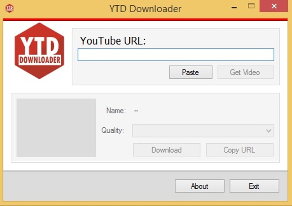Click the Get Video button

[x=245, y=72]
